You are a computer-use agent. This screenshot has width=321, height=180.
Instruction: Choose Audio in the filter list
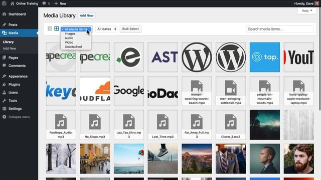click(76, 38)
